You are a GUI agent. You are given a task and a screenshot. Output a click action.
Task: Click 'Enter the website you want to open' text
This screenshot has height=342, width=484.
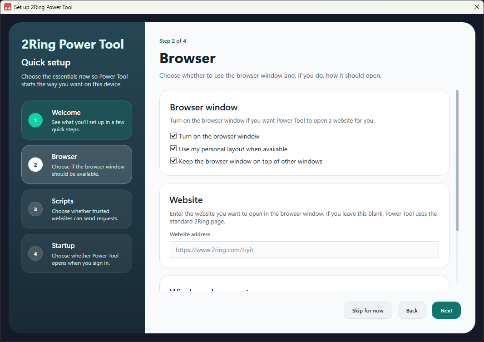tap(303, 218)
